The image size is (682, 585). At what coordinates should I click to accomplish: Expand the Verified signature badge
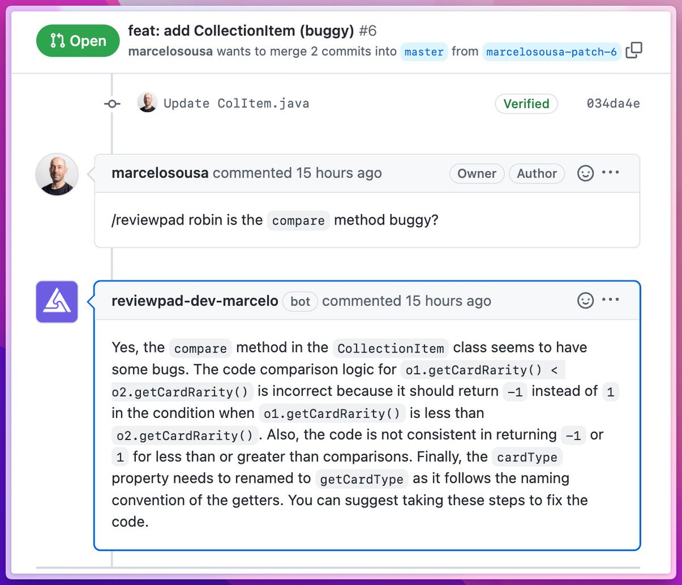(x=526, y=103)
